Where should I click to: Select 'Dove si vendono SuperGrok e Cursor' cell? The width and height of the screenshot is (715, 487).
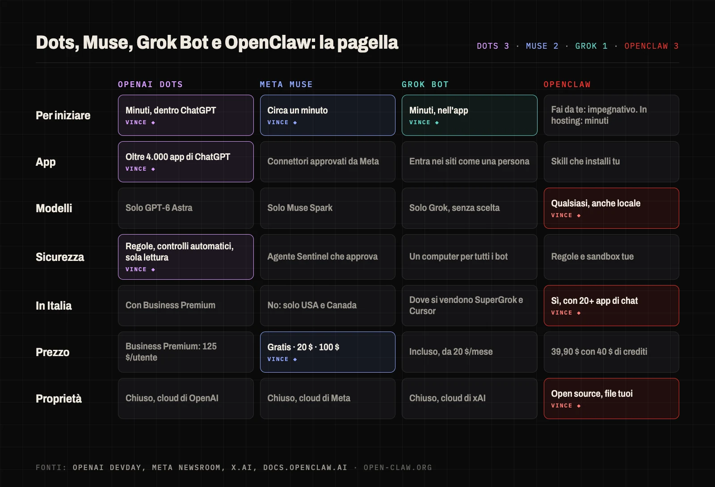click(470, 306)
